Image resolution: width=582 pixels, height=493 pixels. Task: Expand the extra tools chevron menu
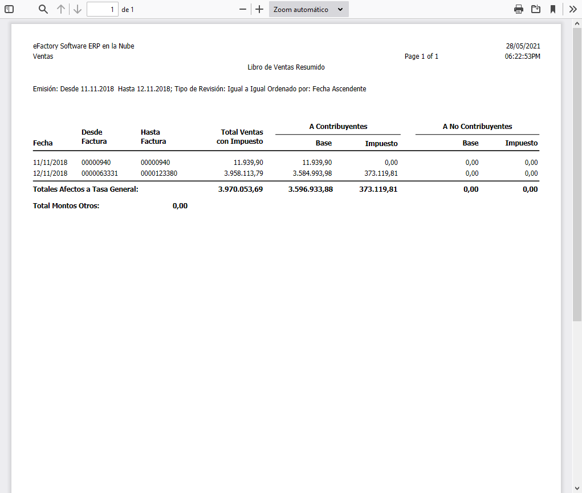click(572, 9)
